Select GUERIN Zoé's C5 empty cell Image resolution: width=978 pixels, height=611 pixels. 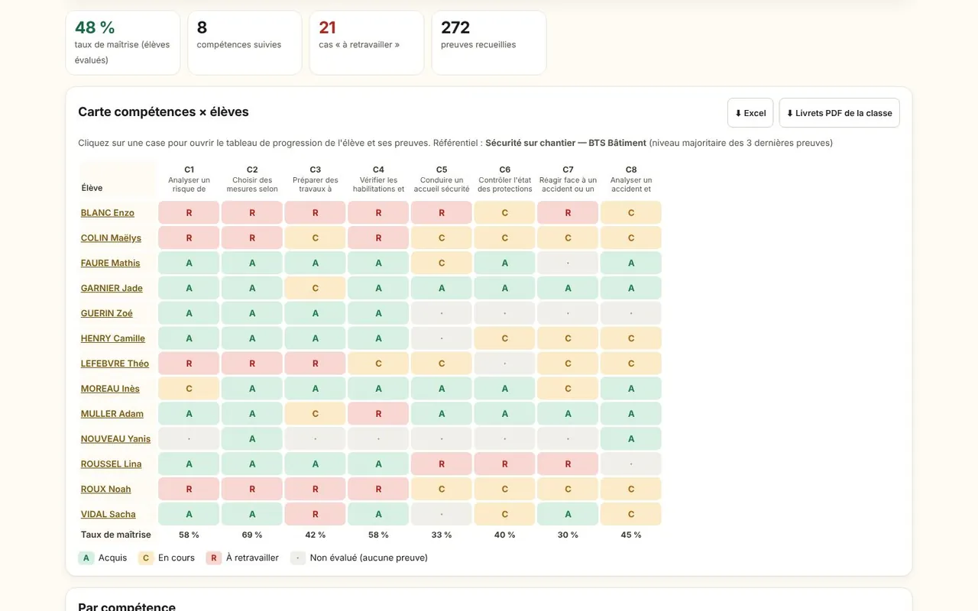point(442,314)
